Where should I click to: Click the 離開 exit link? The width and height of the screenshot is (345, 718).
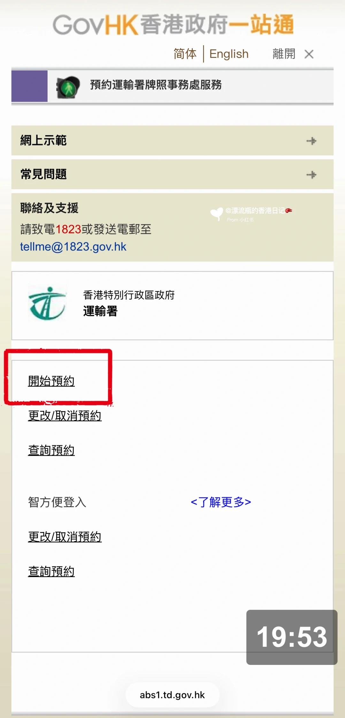coord(284,54)
